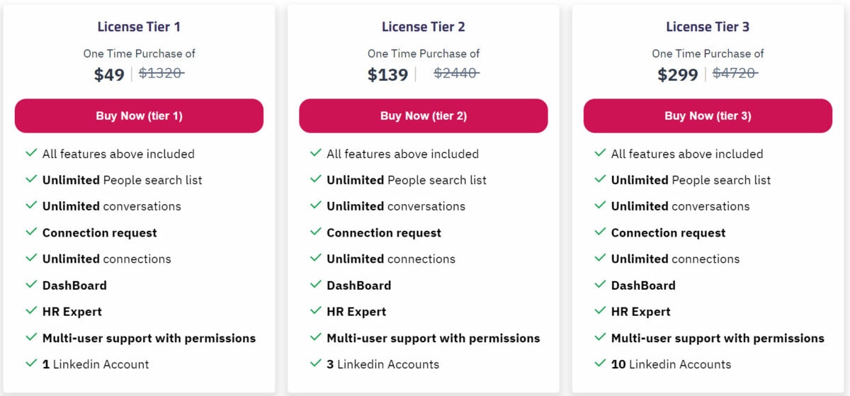Click the crossed-out $2440 price
850x396 pixels.
[456, 73]
